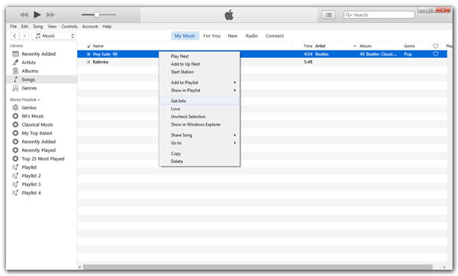Navigate back with the left chevron button

coord(15,36)
